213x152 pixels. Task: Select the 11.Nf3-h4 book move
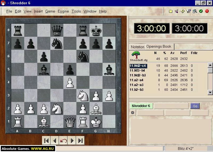[137, 71]
